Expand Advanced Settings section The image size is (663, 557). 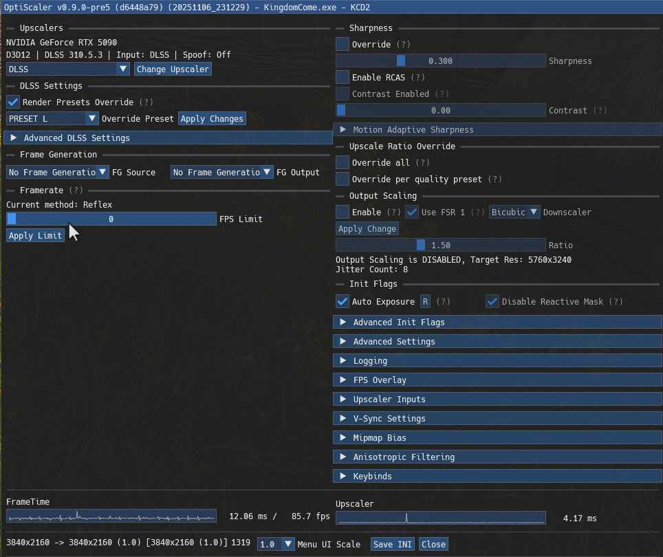pos(498,341)
